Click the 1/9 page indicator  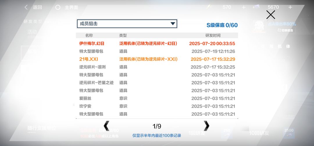[157, 126]
